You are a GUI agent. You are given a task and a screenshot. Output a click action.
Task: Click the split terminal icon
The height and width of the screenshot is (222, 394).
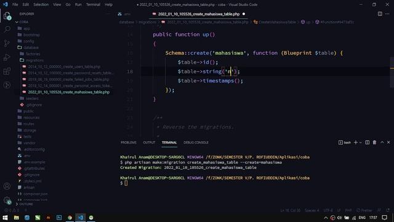(367, 142)
